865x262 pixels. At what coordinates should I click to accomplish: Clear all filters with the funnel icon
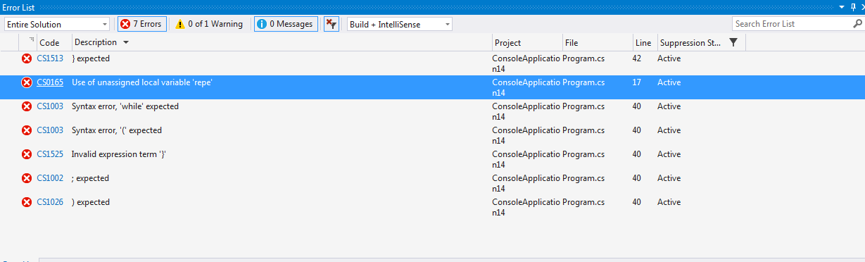point(332,24)
